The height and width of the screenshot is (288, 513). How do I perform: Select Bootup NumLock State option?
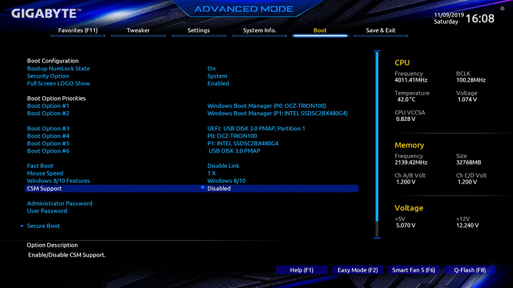(59, 68)
